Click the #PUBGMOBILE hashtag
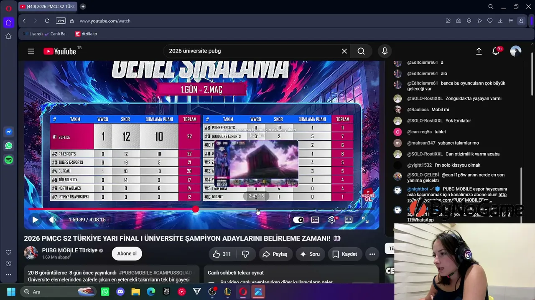The width and height of the screenshot is (535, 300). [135, 272]
